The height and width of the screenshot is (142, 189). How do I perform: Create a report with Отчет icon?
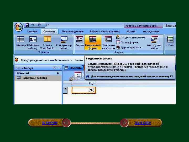tap(170, 41)
